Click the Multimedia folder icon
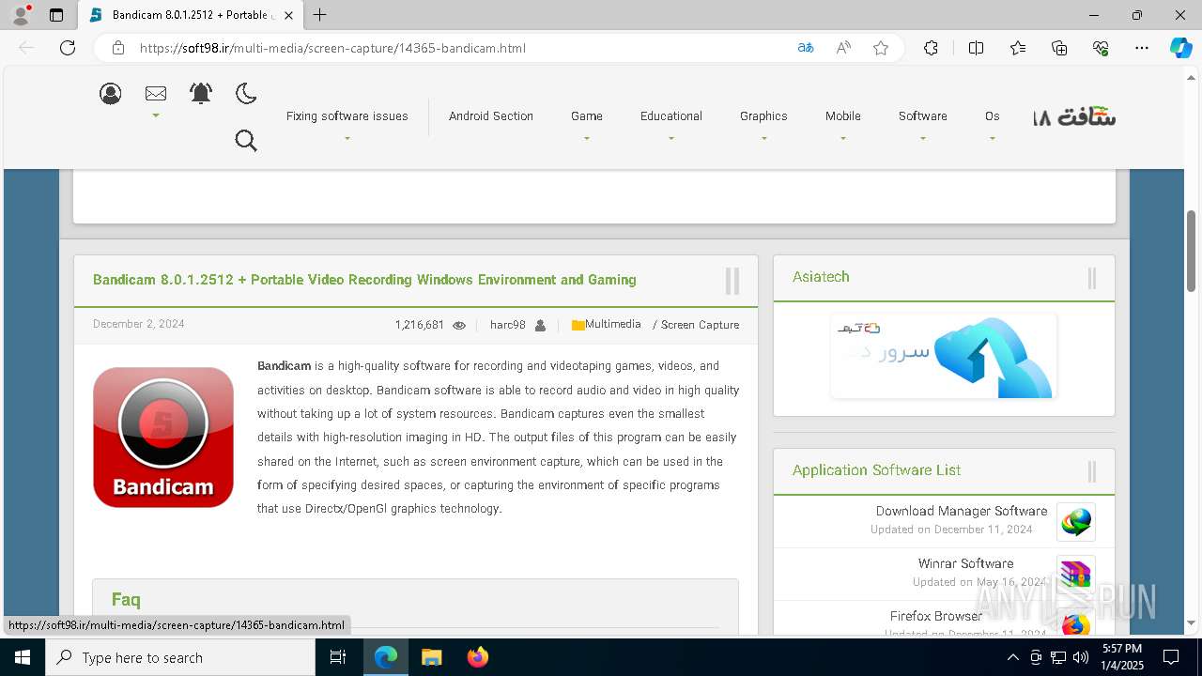Image resolution: width=1202 pixels, height=676 pixels. point(578,325)
